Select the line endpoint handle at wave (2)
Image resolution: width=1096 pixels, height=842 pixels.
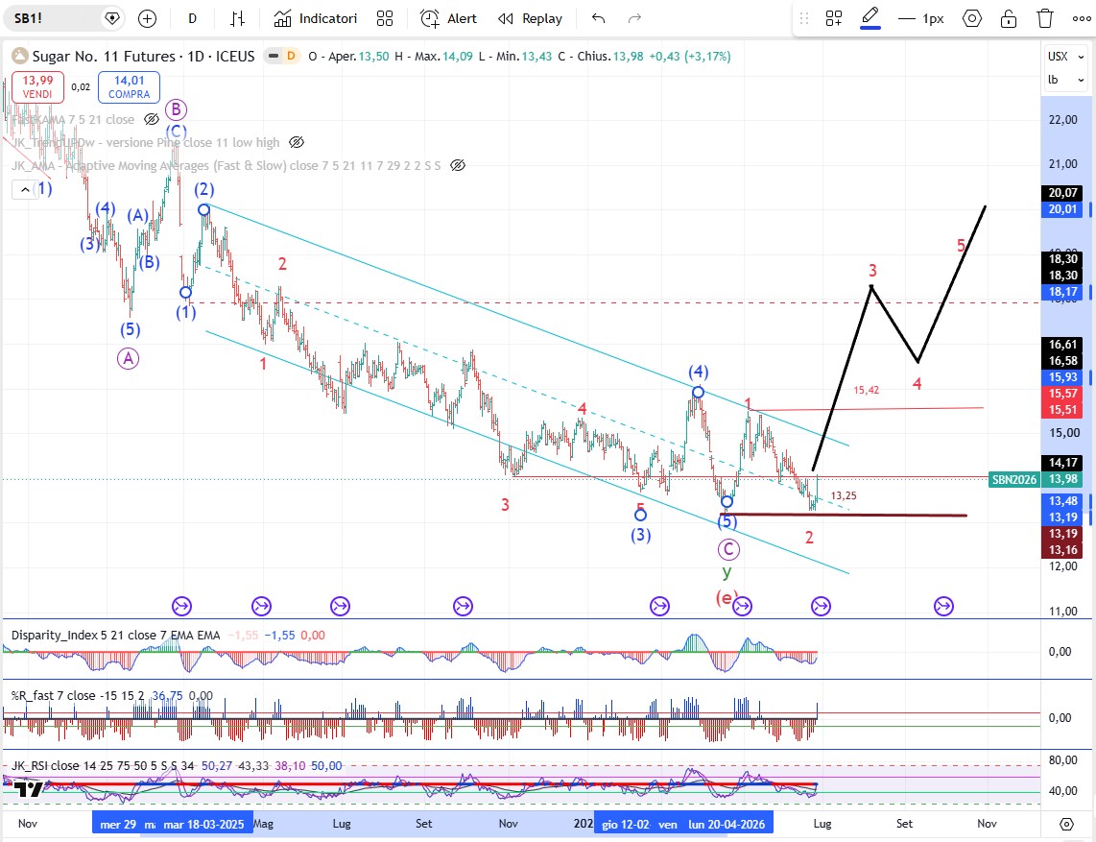[203, 210]
